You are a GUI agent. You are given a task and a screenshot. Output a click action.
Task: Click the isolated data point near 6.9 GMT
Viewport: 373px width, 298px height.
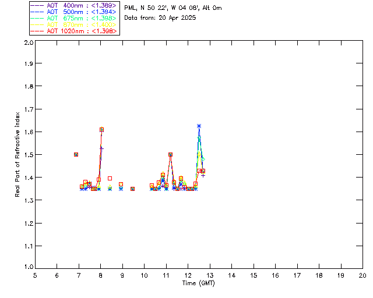pyautogui.click(x=76, y=154)
